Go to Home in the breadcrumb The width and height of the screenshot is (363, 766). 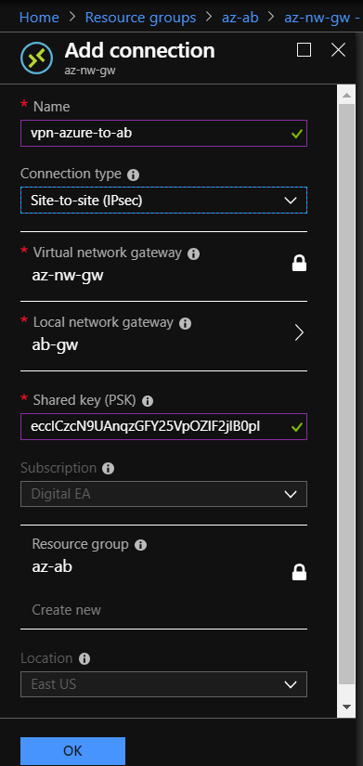(39, 18)
